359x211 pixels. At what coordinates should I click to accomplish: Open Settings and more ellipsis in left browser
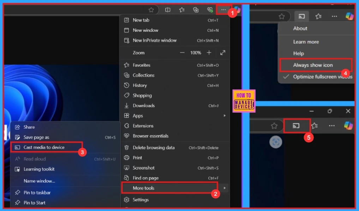223,10
